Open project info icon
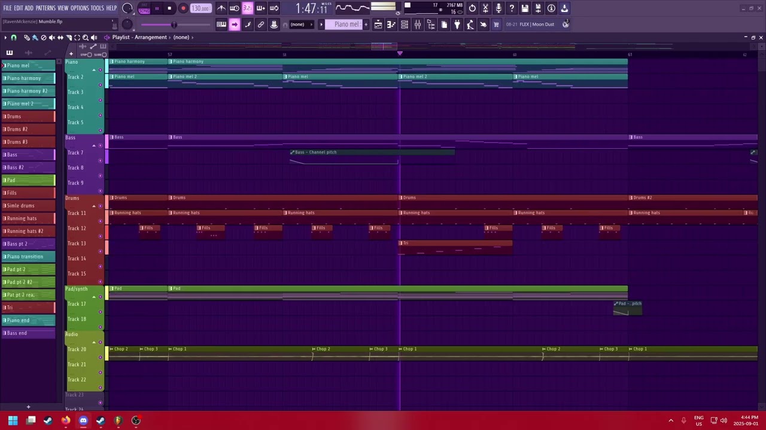Viewport: 766px width, 430px height. click(551, 8)
